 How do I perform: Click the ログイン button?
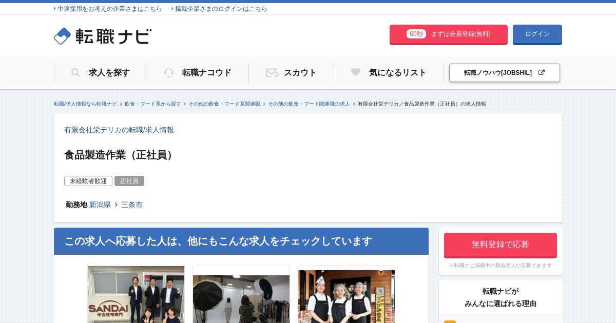(x=537, y=34)
